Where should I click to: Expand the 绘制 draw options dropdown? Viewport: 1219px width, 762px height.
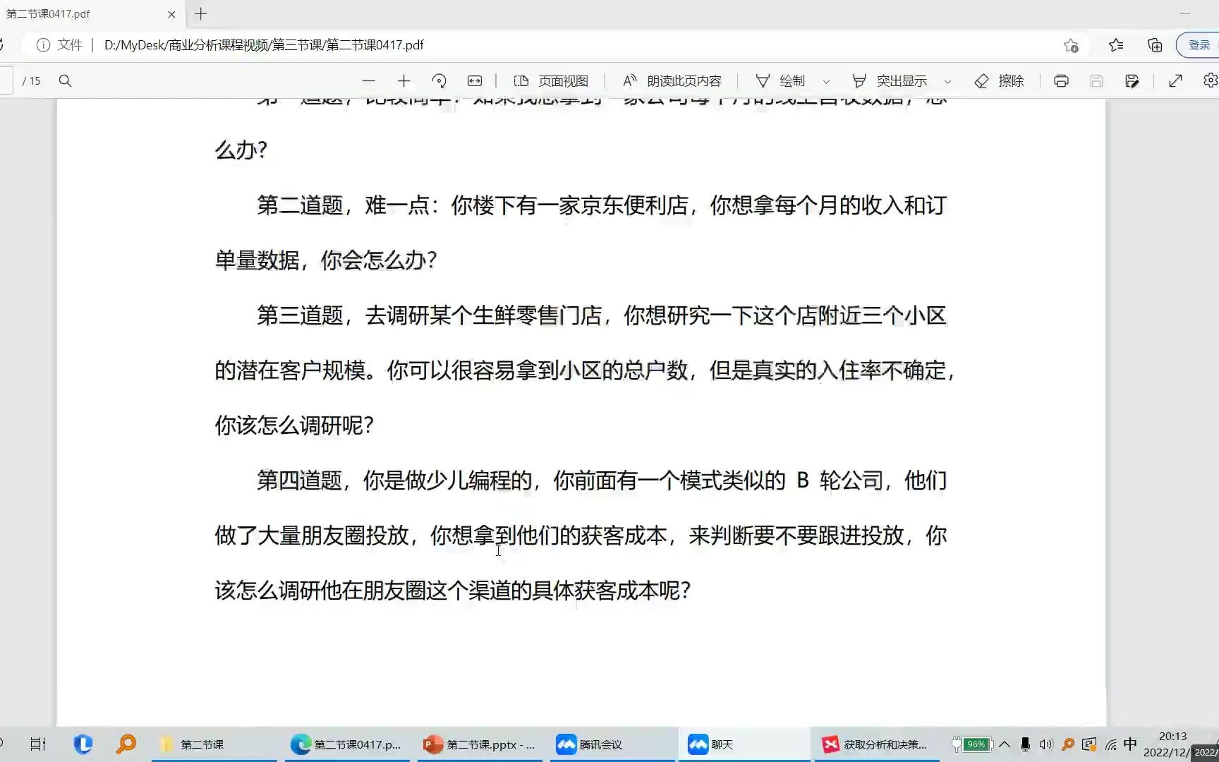[826, 82]
